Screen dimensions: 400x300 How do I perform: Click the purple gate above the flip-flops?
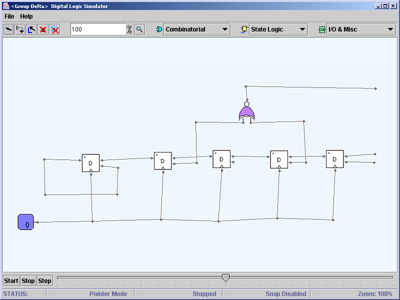click(246, 112)
